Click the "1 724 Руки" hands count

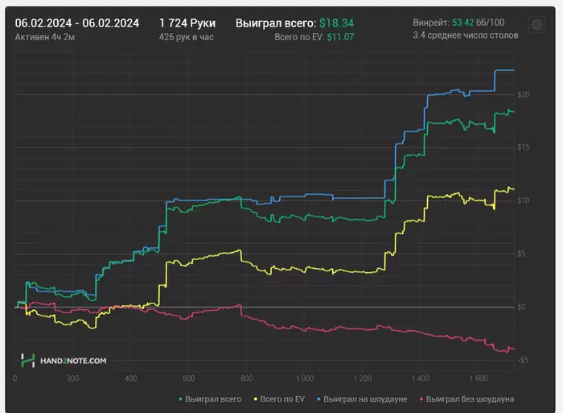(x=187, y=23)
